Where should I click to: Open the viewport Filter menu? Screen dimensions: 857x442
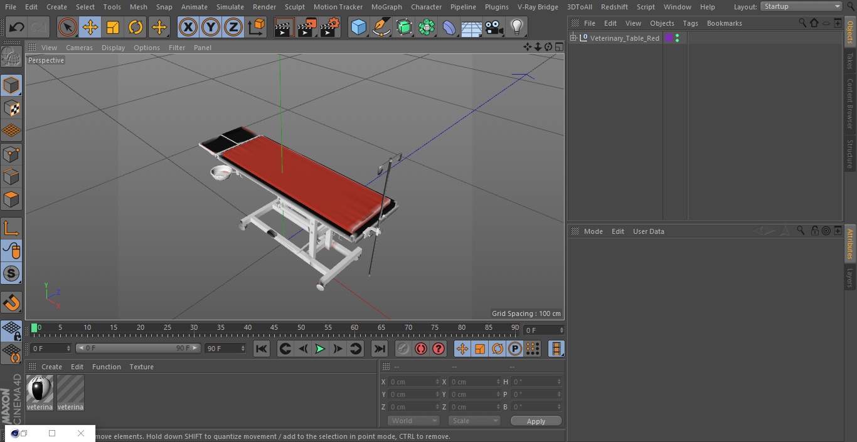[177, 48]
